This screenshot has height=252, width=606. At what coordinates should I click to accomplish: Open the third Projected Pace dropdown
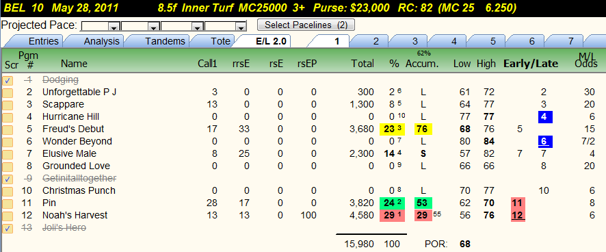coord(197,27)
